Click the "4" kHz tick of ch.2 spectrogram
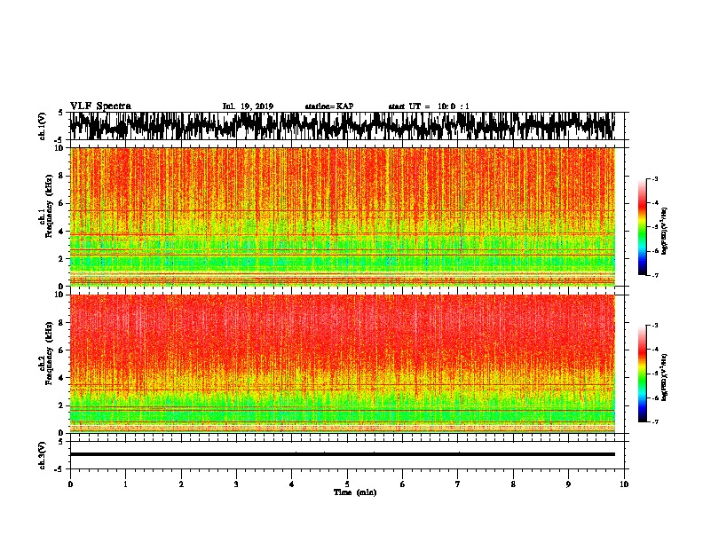 (x=62, y=378)
